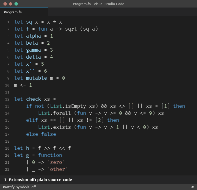The image size is (197, 190).
Task: Click the string "zero" on line 21
Action: [56, 162]
